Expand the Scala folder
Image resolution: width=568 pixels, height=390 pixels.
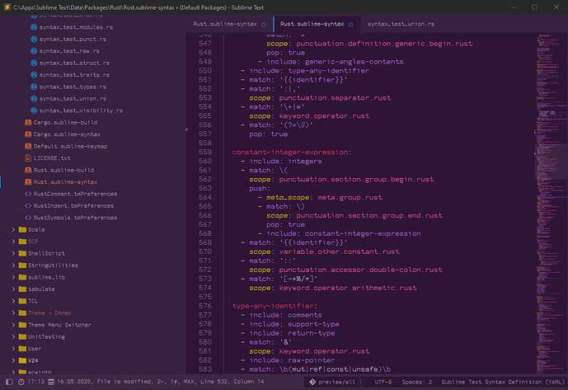pos(13,229)
